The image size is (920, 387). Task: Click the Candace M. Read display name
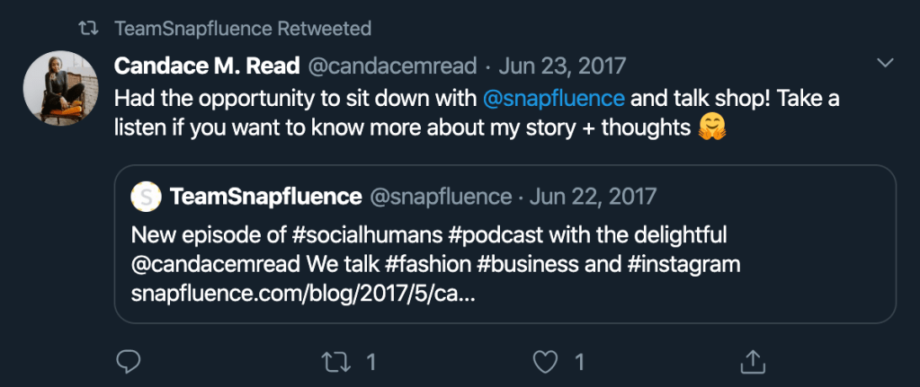tap(208, 66)
